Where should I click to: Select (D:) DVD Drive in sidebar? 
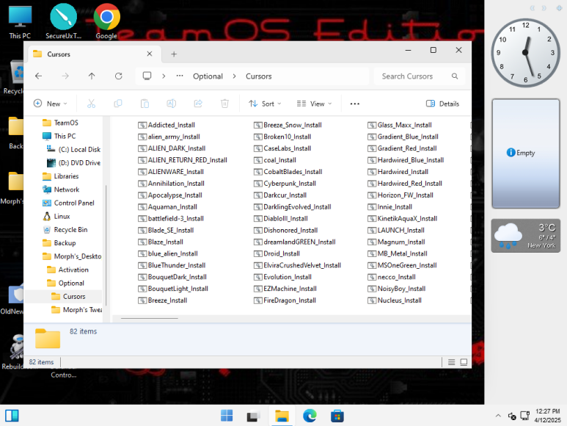pyautogui.click(x=74, y=163)
